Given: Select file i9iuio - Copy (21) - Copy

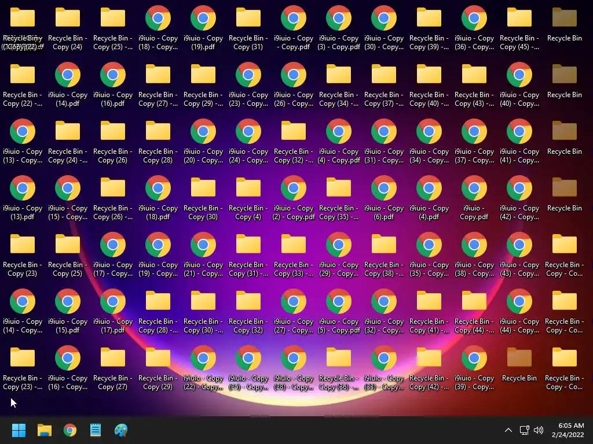Looking at the screenshot, I should (203, 255).
